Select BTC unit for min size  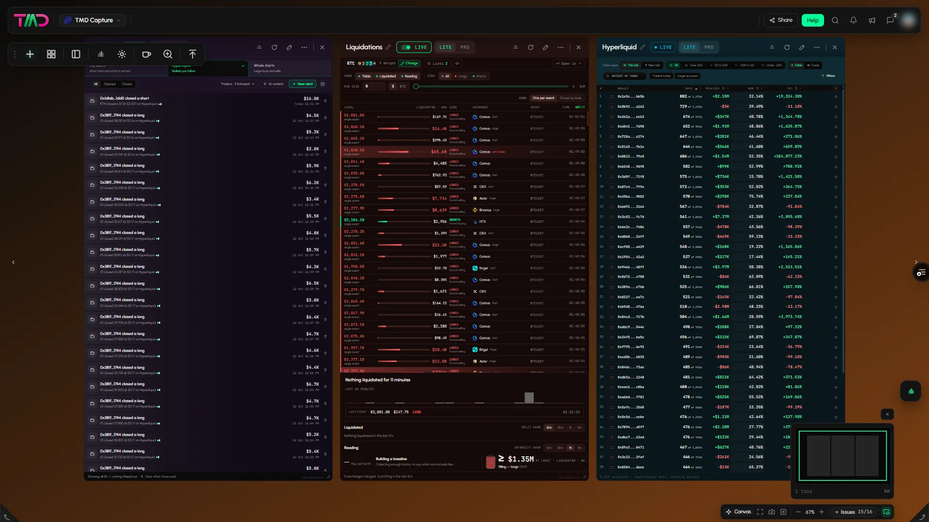point(403,87)
